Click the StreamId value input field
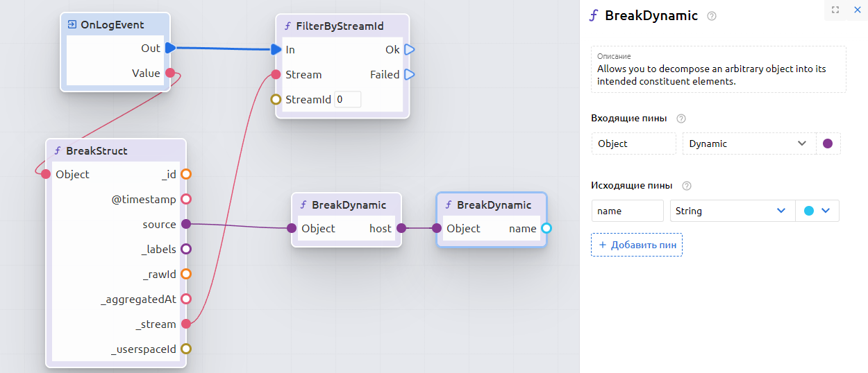 347,99
